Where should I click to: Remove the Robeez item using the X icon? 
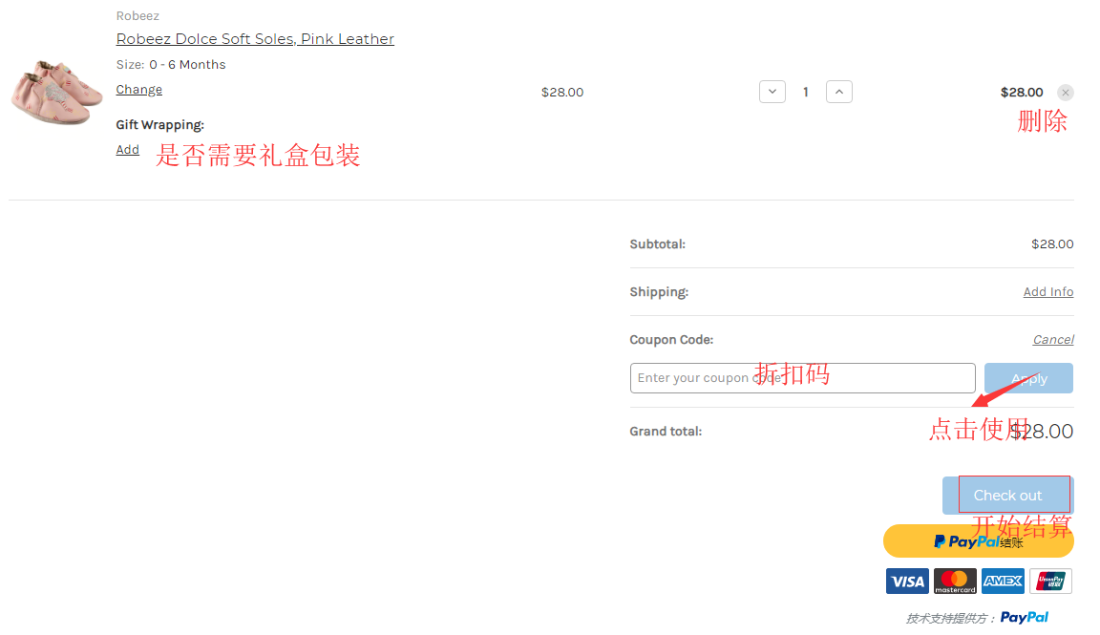[x=1065, y=92]
